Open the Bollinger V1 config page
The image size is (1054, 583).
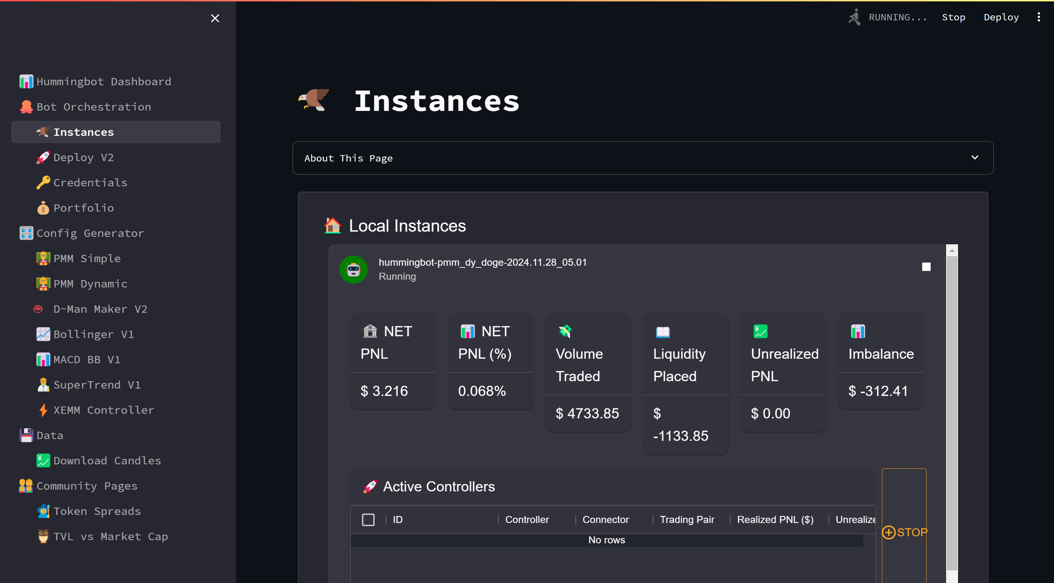tap(94, 334)
